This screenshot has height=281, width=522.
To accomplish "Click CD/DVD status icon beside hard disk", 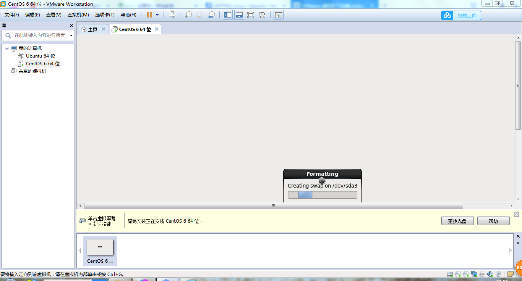I will tap(458, 274).
